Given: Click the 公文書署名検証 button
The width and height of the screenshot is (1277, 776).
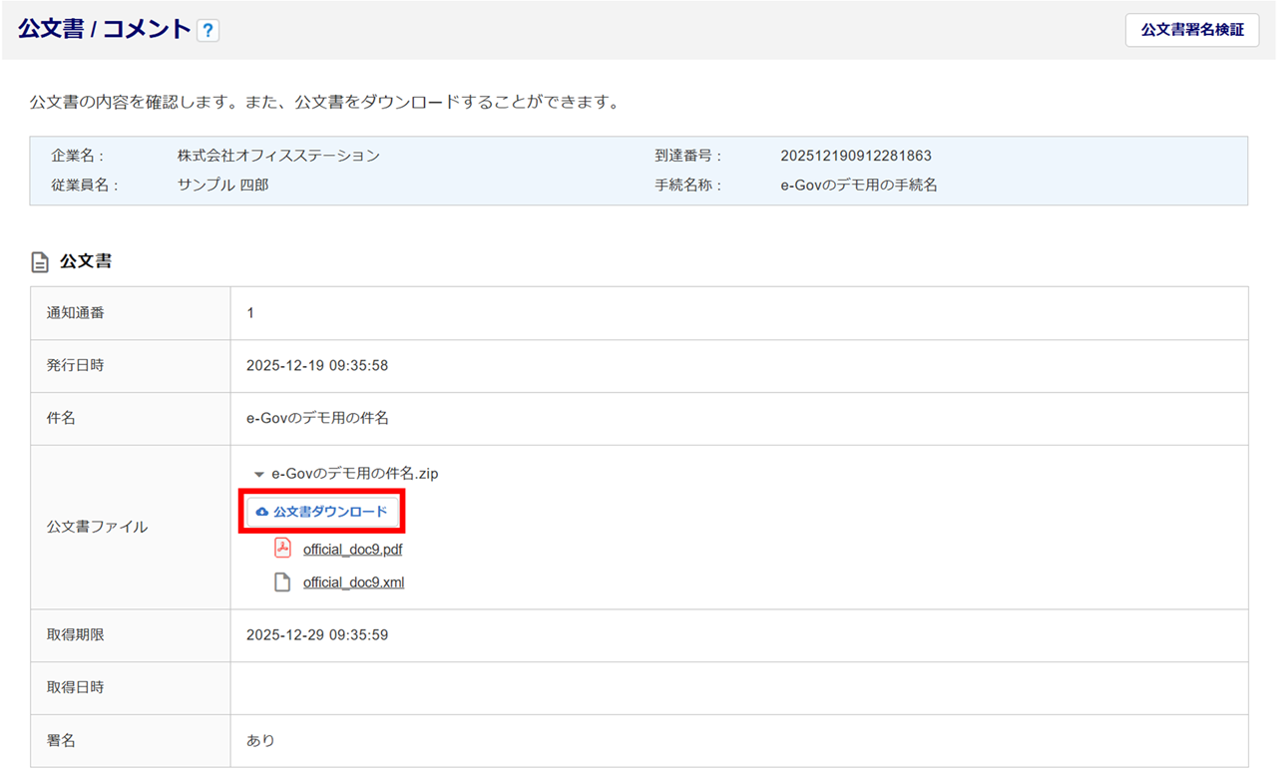Looking at the screenshot, I should 1192,30.
